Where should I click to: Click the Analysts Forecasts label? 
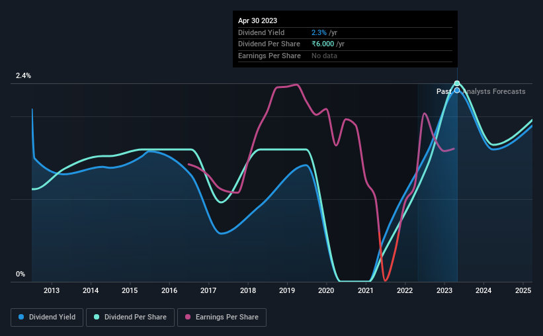point(494,91)
